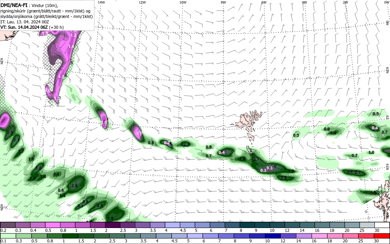The image size is (390, 244).
Task: Click the 2.2 precipitation value on the map
Action: (284, 178)
